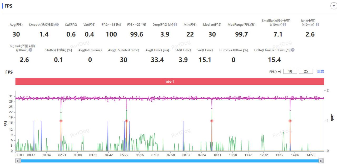The width and height of the screenshot is (337, 165).
Task: Click the Avg(FPS) value 30
Action: 16,34
